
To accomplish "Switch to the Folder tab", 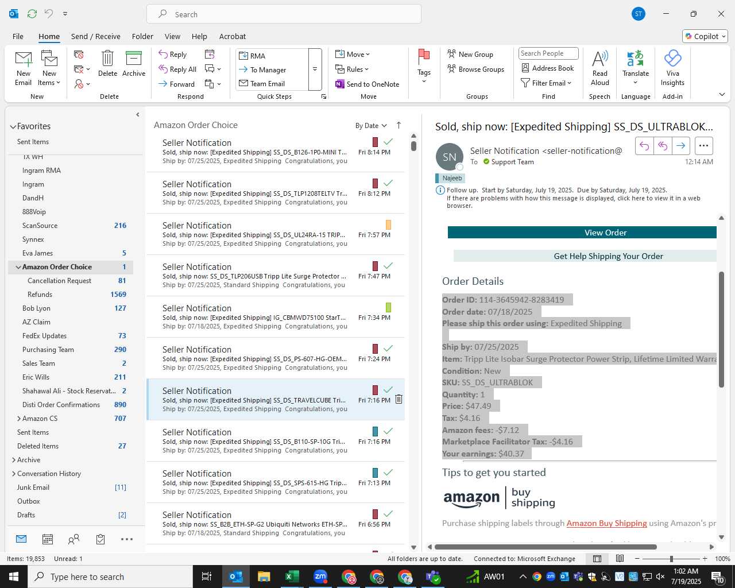I will (x=142, y=36).
